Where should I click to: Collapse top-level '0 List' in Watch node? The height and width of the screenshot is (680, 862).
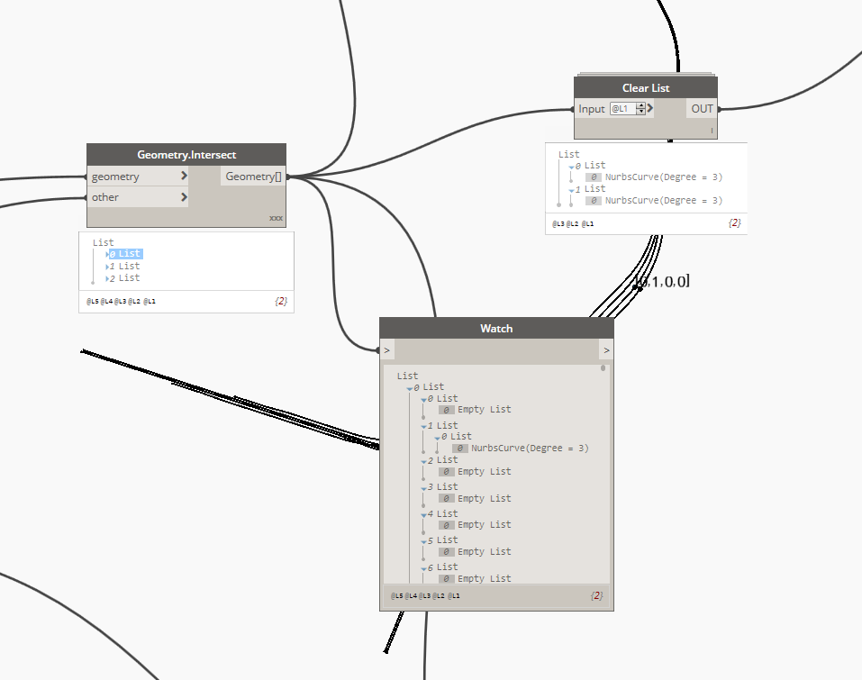(409, 388)
